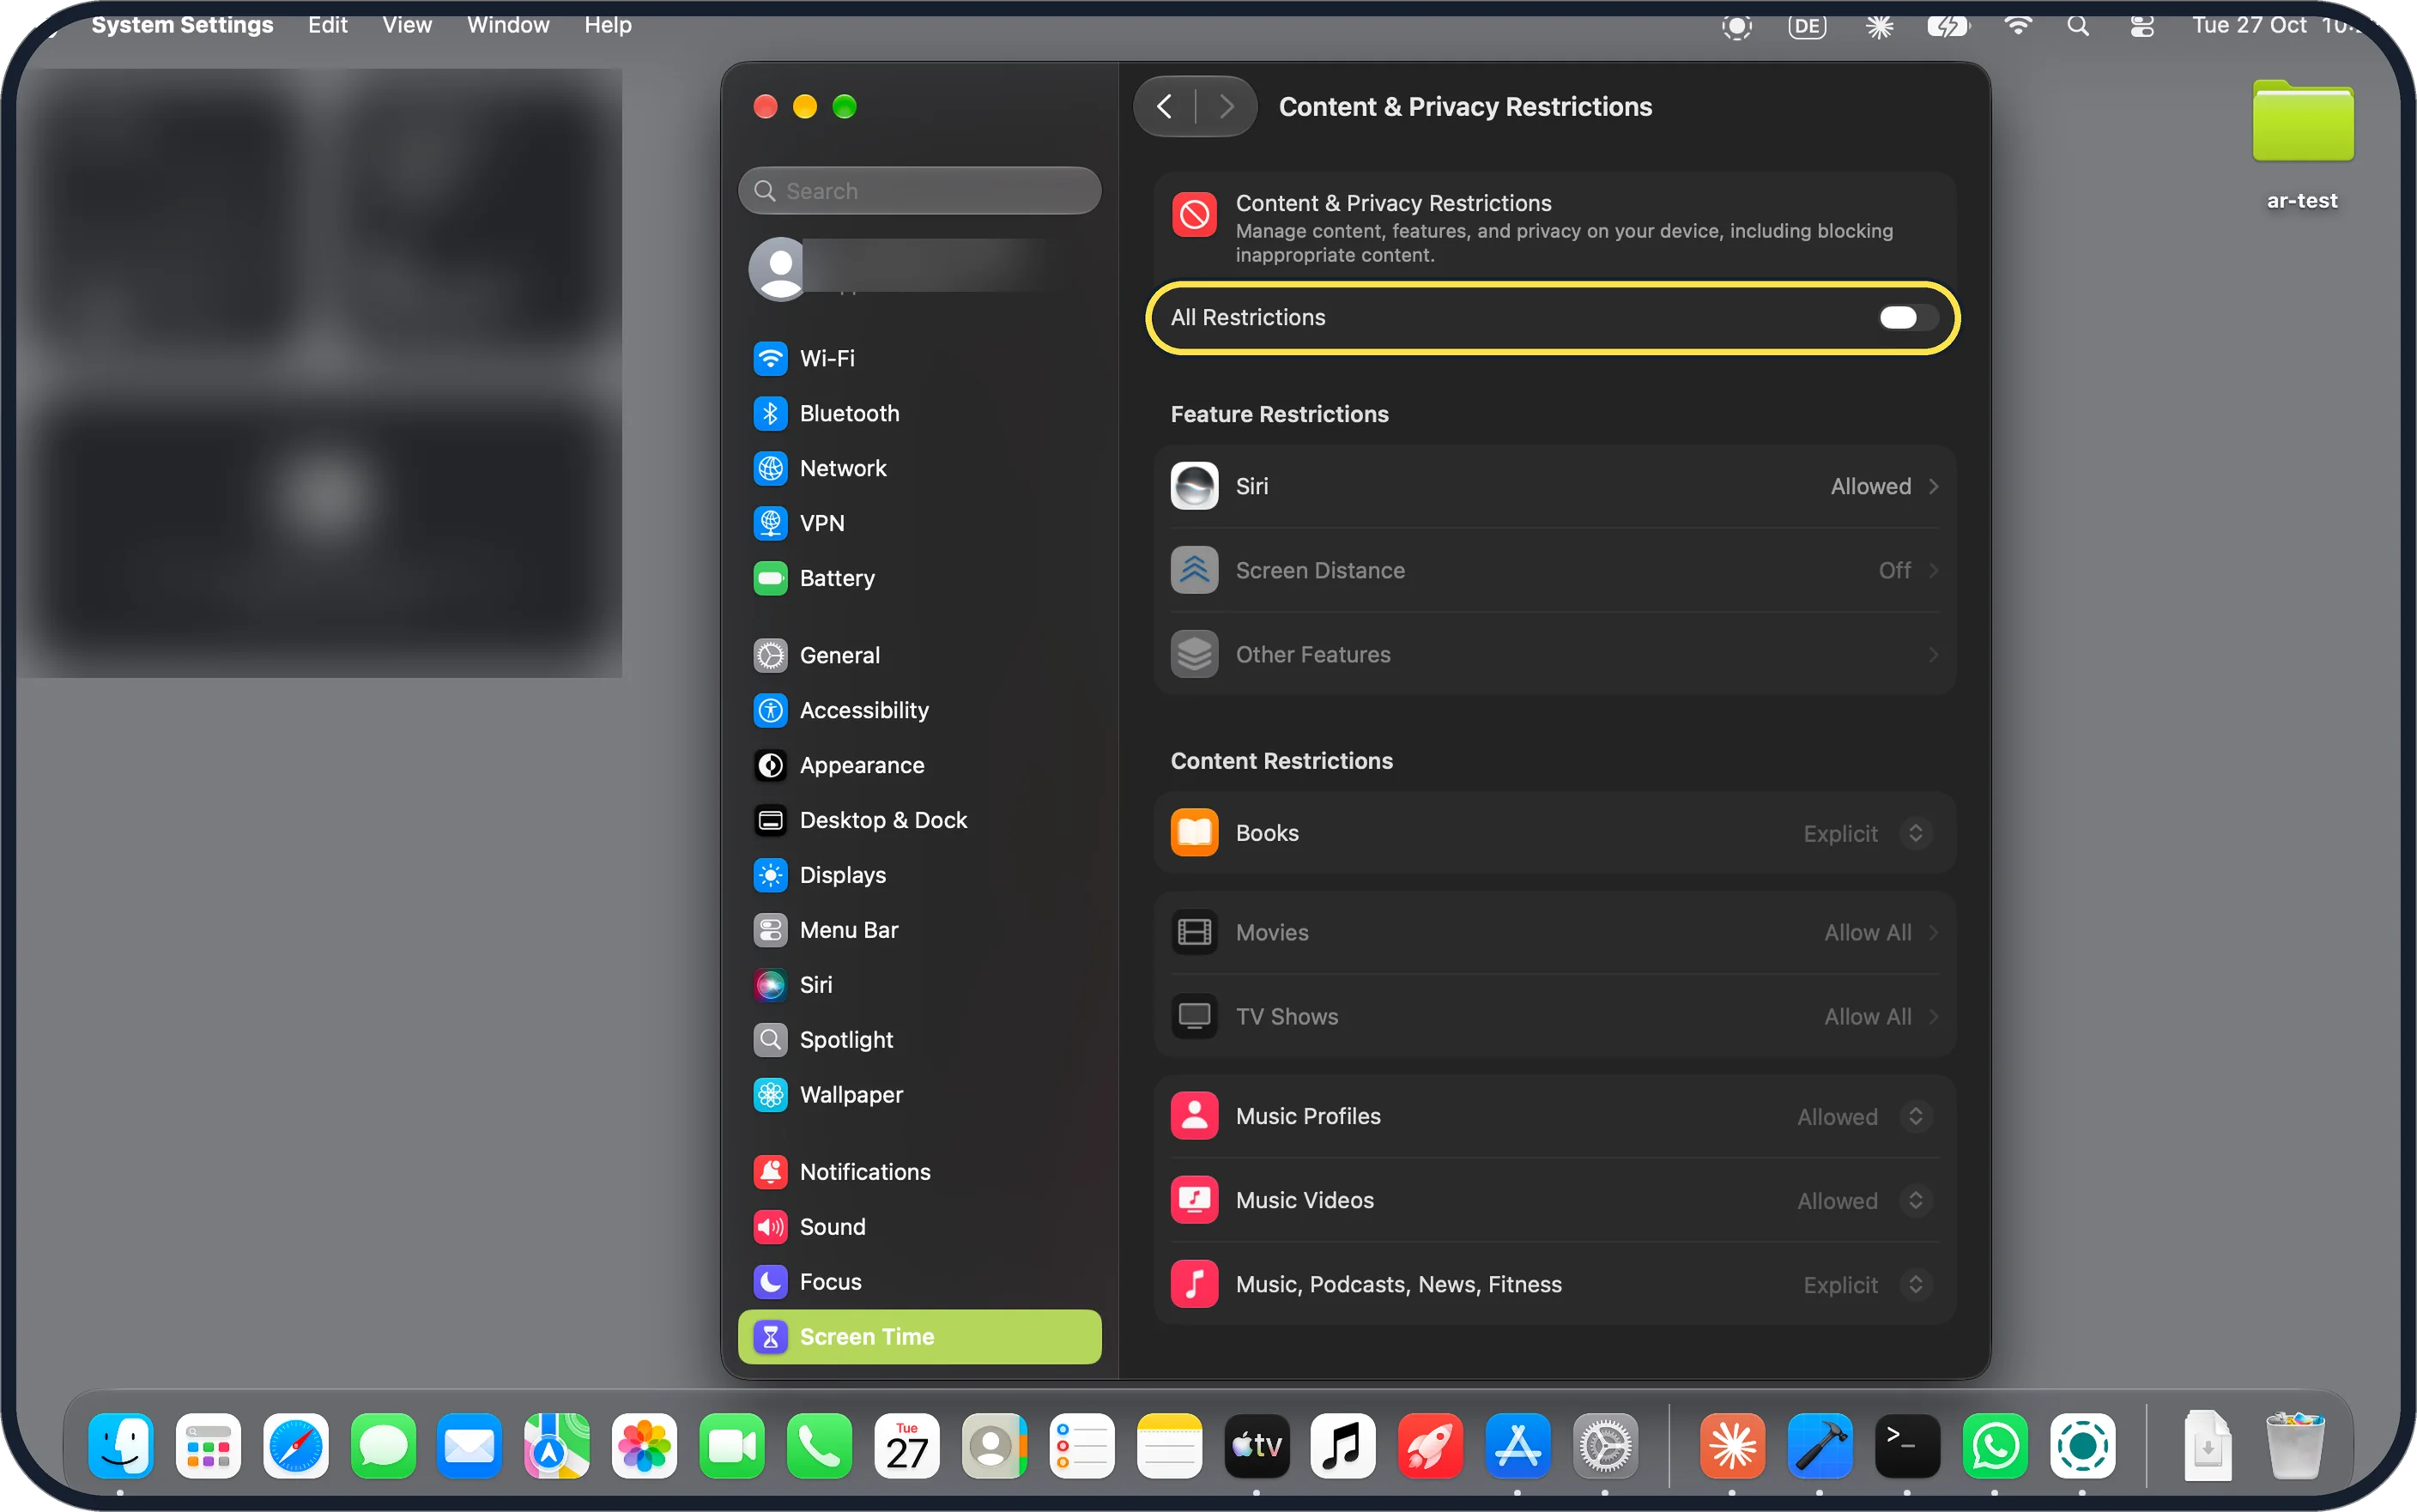The height and width of the screenshot is (1512, 2417).
Task: Click Spotlight search icon in menu bar
Action: pyautogui.click(x=2078, y=26)
